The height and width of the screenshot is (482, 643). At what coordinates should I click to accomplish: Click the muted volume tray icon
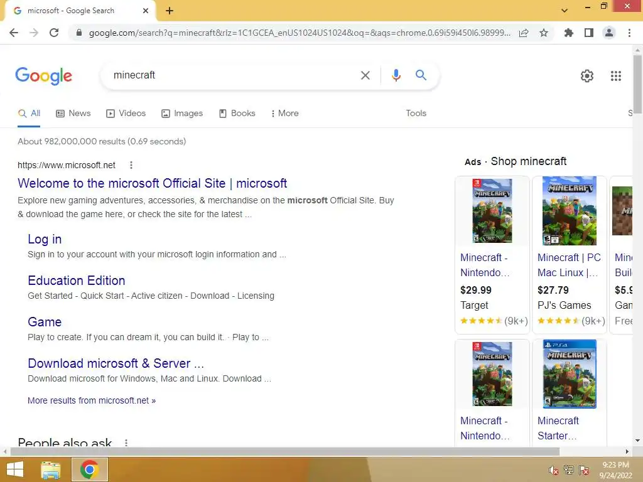[x=554, y=470]
